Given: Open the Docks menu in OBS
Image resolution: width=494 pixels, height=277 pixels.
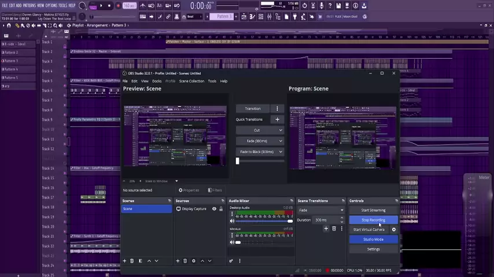Looking at the screenshot, I should (x=157, y=81).
